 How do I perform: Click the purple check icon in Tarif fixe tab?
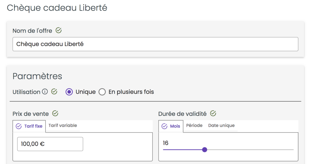[x=18, y=126]
